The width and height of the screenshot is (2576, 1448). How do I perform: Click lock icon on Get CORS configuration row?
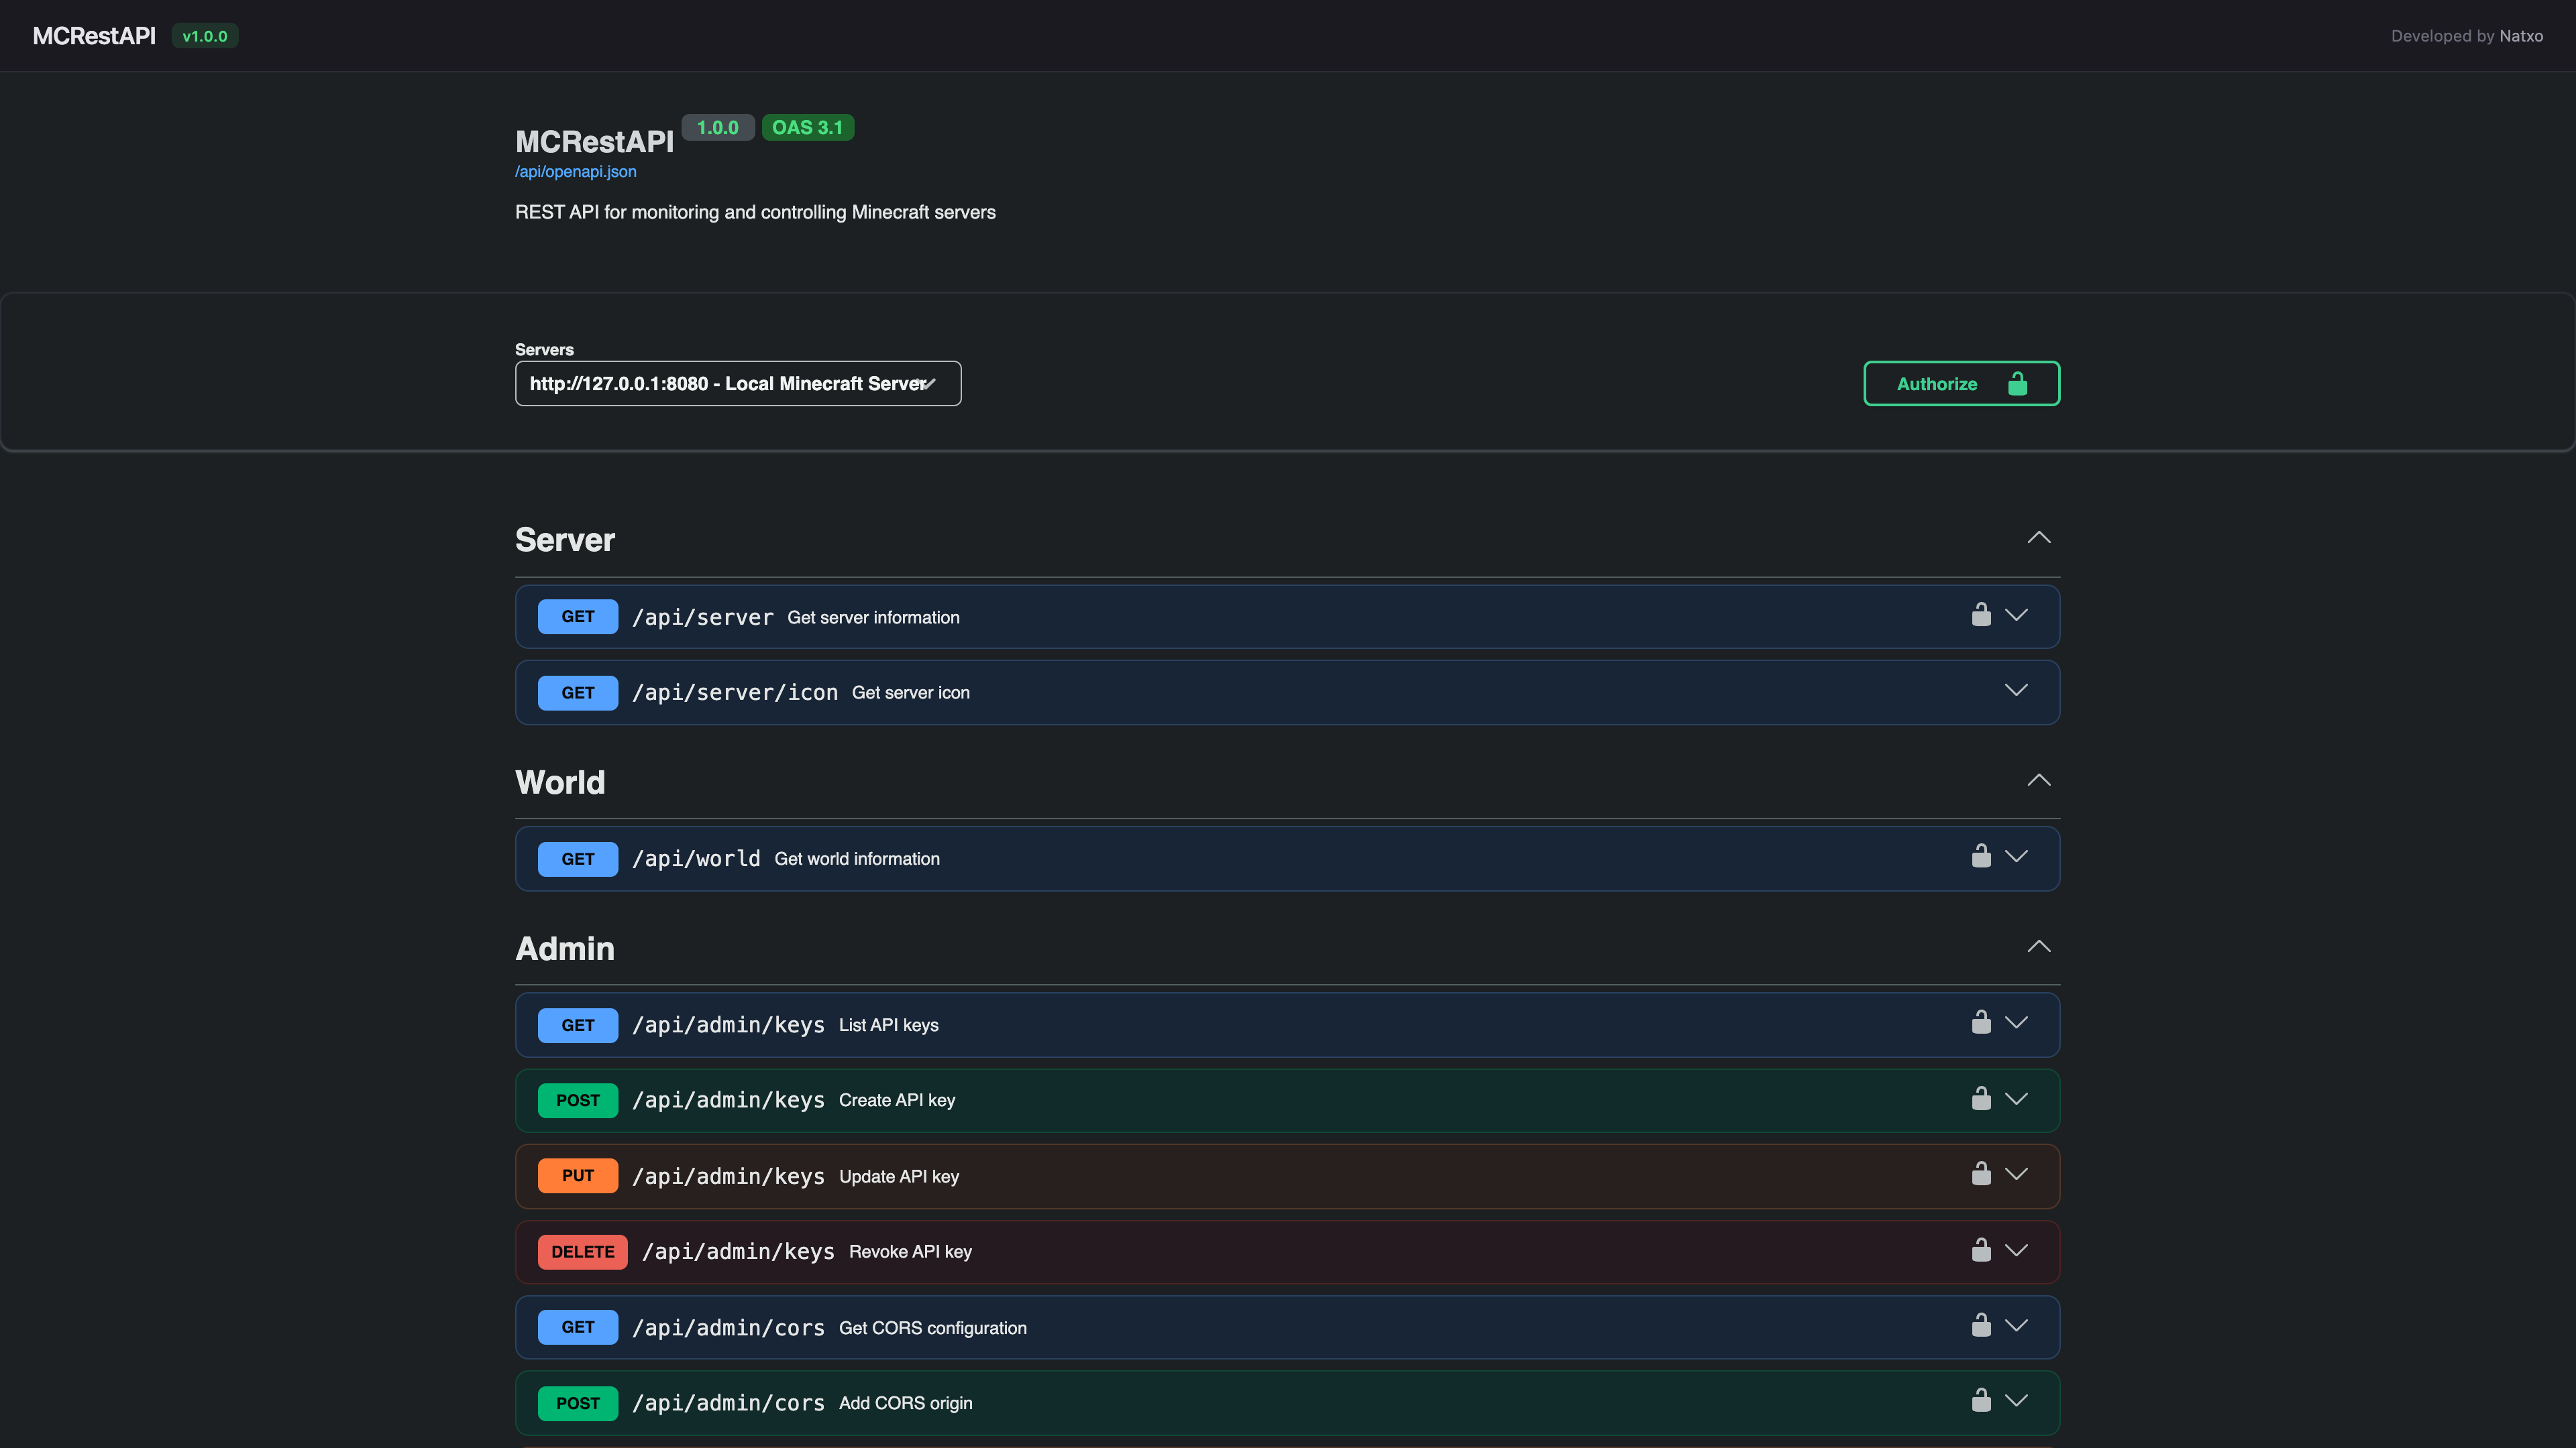click(x=1981, y=1325)
